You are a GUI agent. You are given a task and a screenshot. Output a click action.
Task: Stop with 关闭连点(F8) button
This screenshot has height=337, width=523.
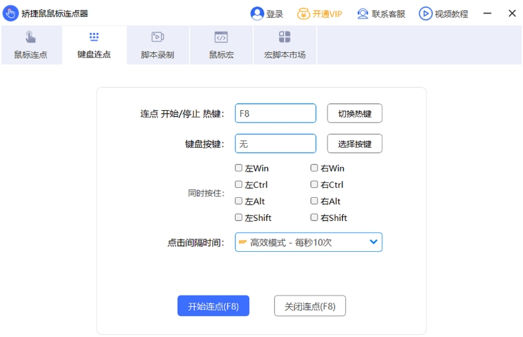pos(310,306)
